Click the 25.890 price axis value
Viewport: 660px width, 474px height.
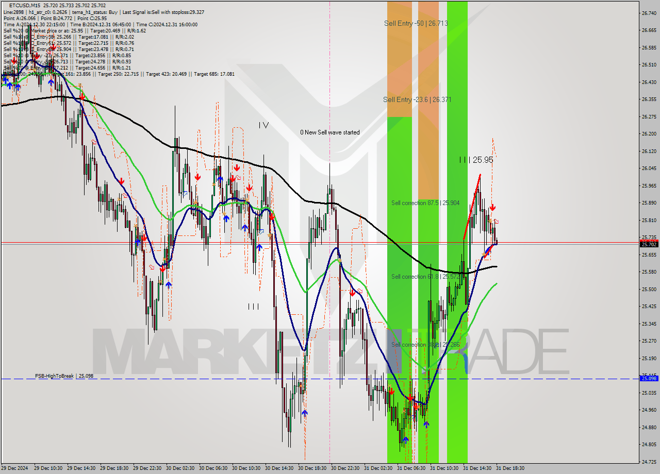(649, 203)
